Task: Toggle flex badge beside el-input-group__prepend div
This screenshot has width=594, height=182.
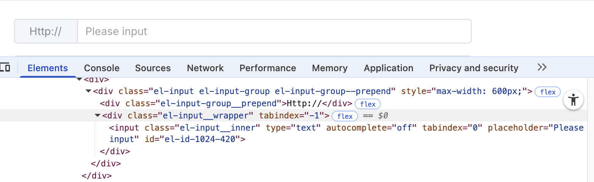Action: 368,104
